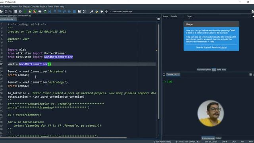Screen dimensions: 254x143
Task: Click the debugger Continue execution icon
Action: (69, 12)
